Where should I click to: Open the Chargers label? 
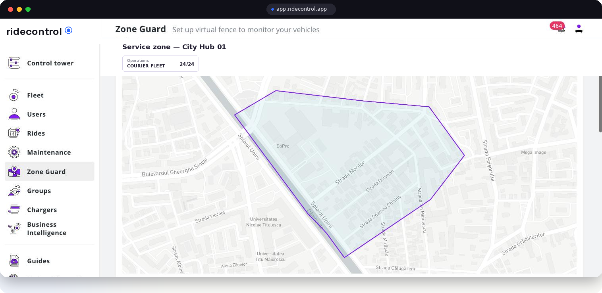[42, 210]
